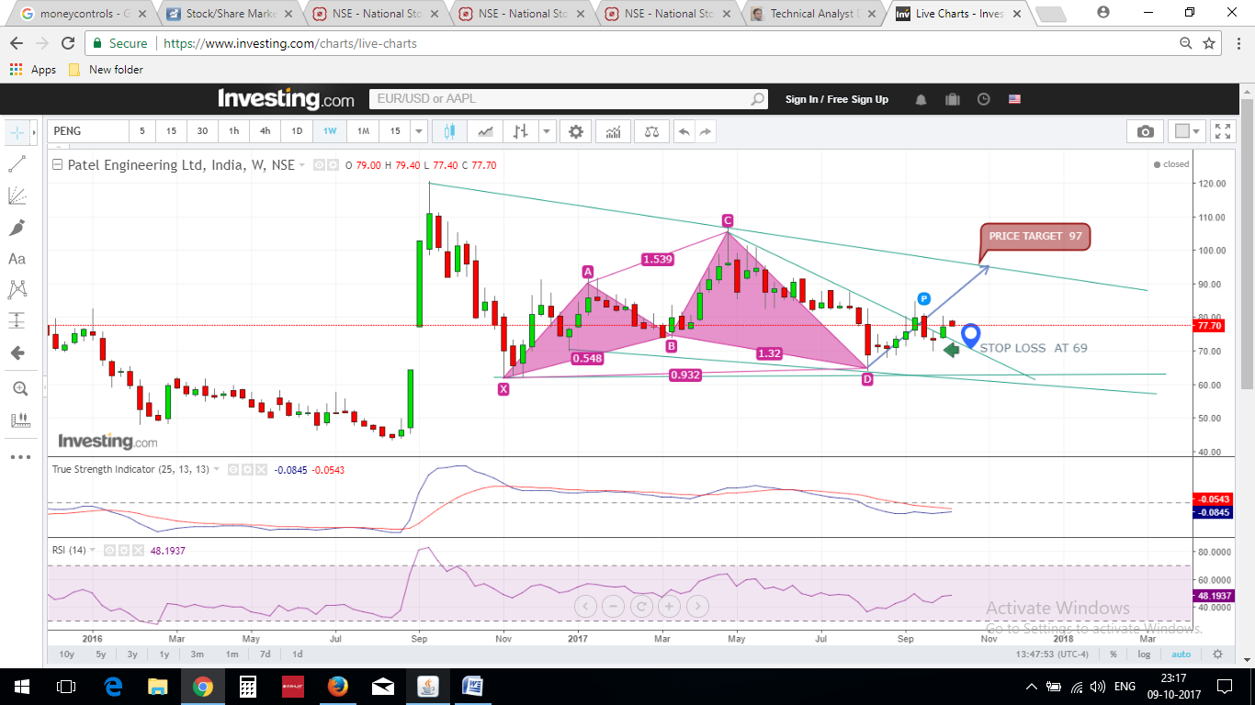Open country edition flag selector
This screenshot has height=705, width=1255.
click(x=1015, y=99)
